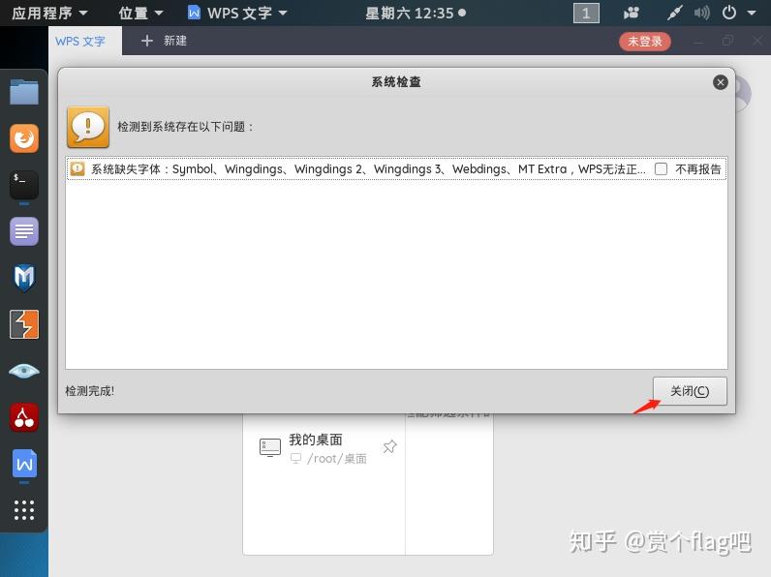Screen dimensions: 771x577
Task: Select the missing fonts warning row icon
Action: click(x=77, y=169)
